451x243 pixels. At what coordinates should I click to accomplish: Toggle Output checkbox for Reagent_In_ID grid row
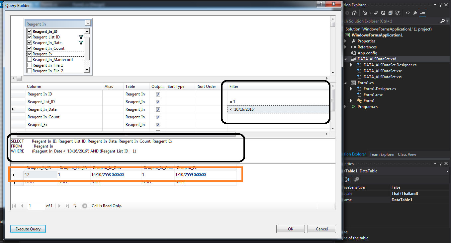(158, 94)
